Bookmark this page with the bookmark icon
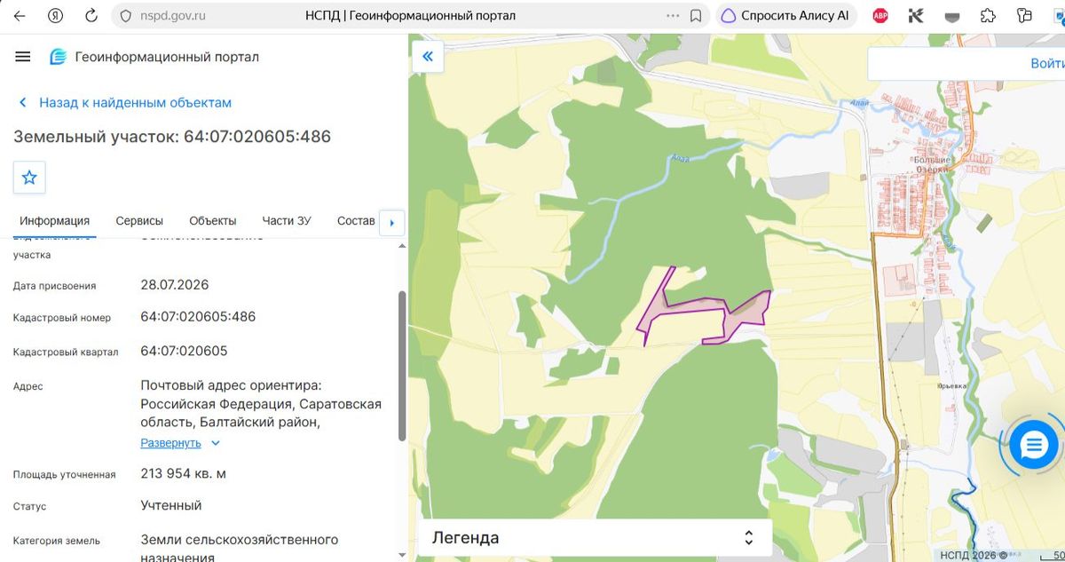The height and width of the screenshot is (562, 1065). click(x=697, y=16)
